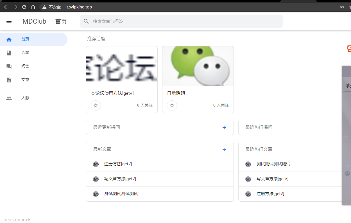Click the author avatar beside 写文章方法 in 最近热门文章
The height and width of the screenshot is (223, 351).
pyautogui.click(x=248, y=179)
